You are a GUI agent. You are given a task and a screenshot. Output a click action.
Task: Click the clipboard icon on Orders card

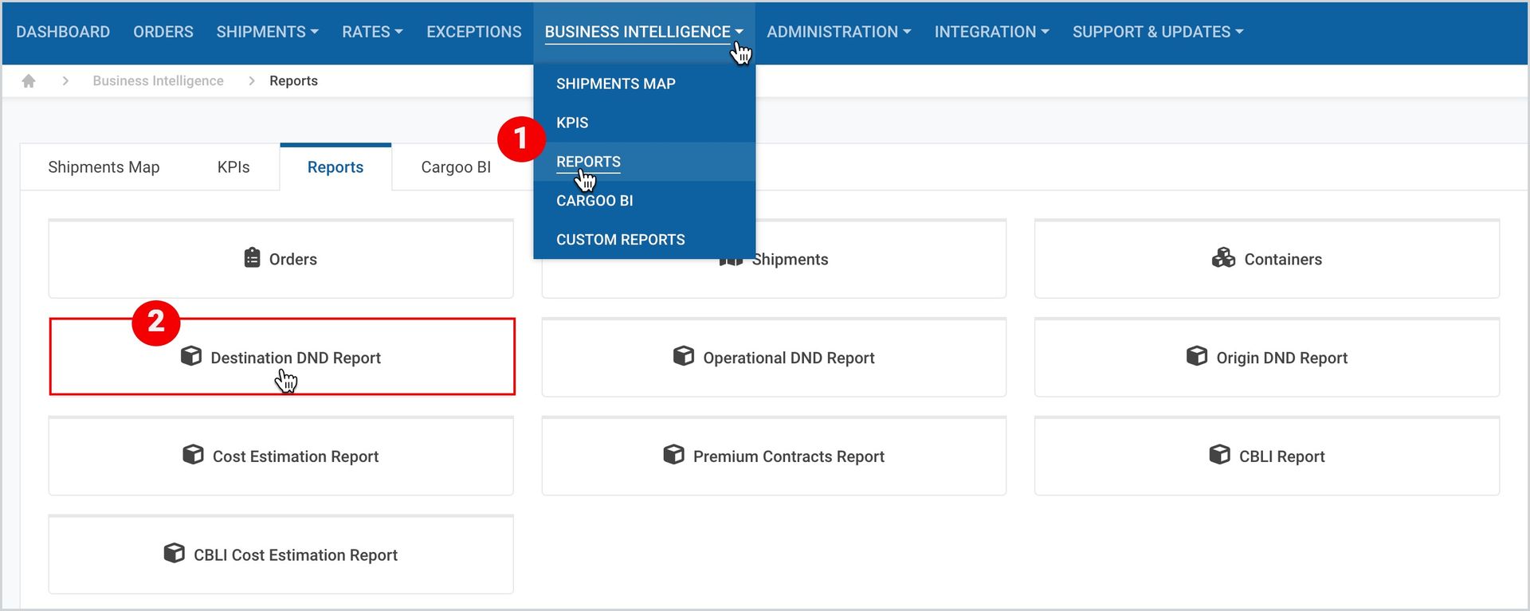[252, 258]
